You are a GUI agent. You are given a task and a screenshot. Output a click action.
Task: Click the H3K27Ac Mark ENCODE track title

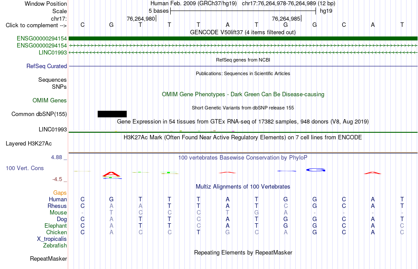[x=243, y=138]
